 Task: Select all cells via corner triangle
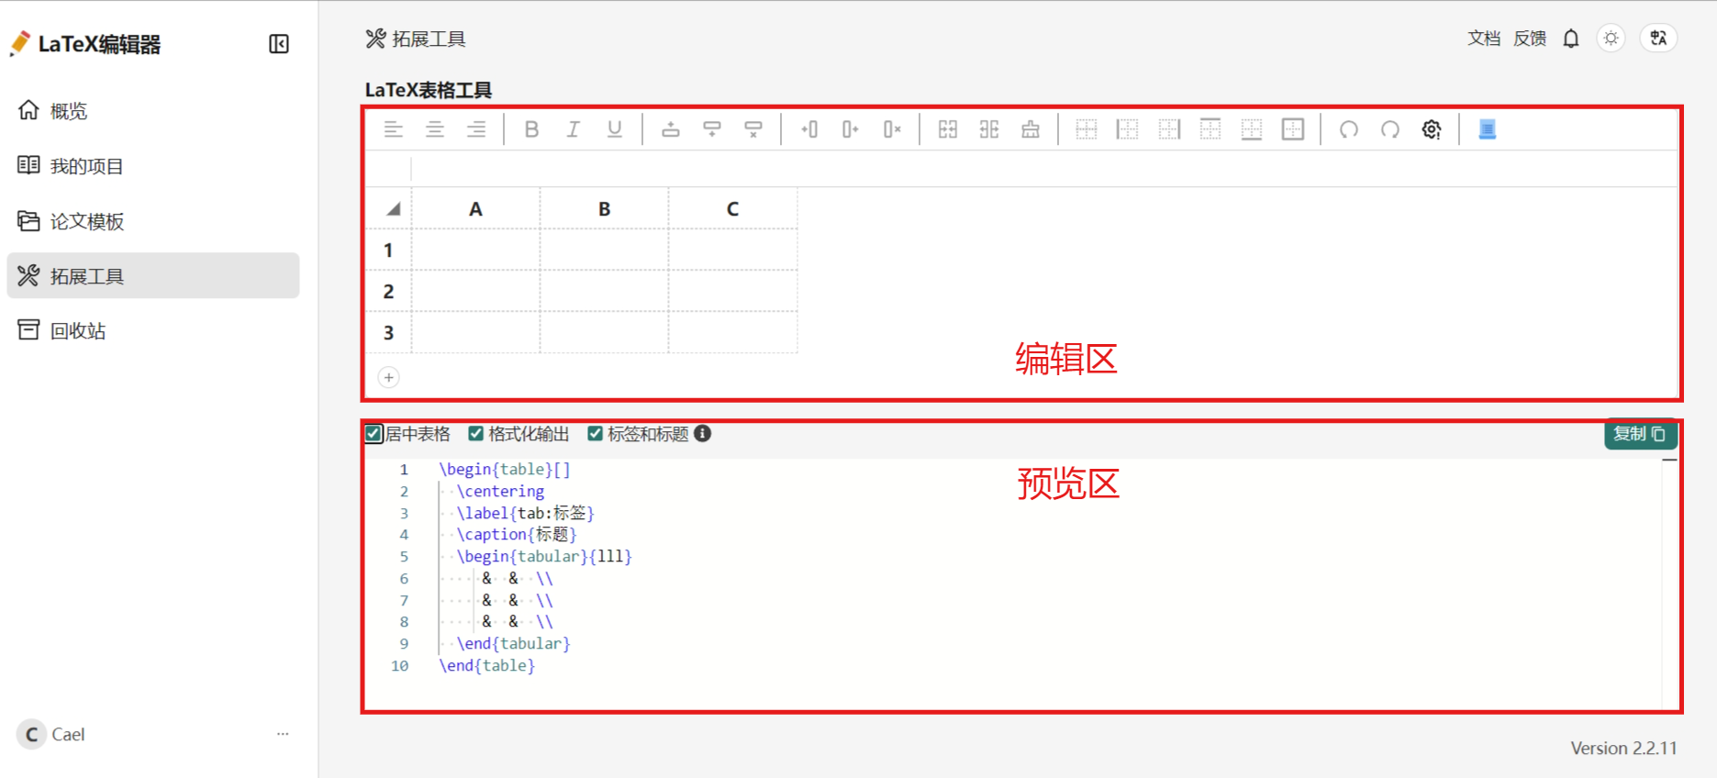(x=393, y=209)
